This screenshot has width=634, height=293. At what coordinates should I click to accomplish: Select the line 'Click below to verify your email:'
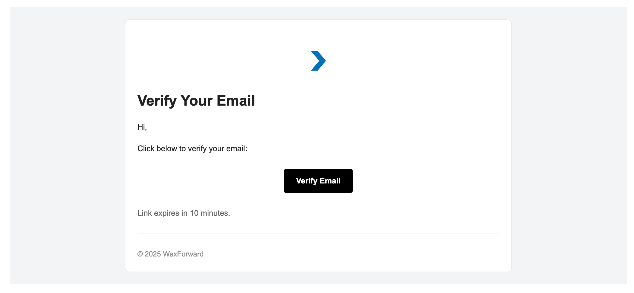[192, 148]
